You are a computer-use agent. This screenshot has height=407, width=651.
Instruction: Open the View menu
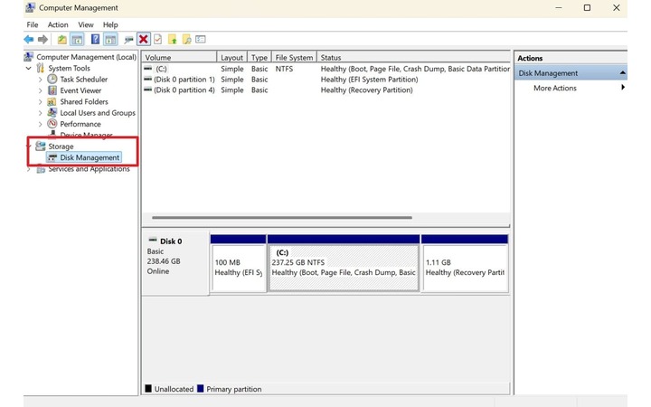[x=86, y=24]
